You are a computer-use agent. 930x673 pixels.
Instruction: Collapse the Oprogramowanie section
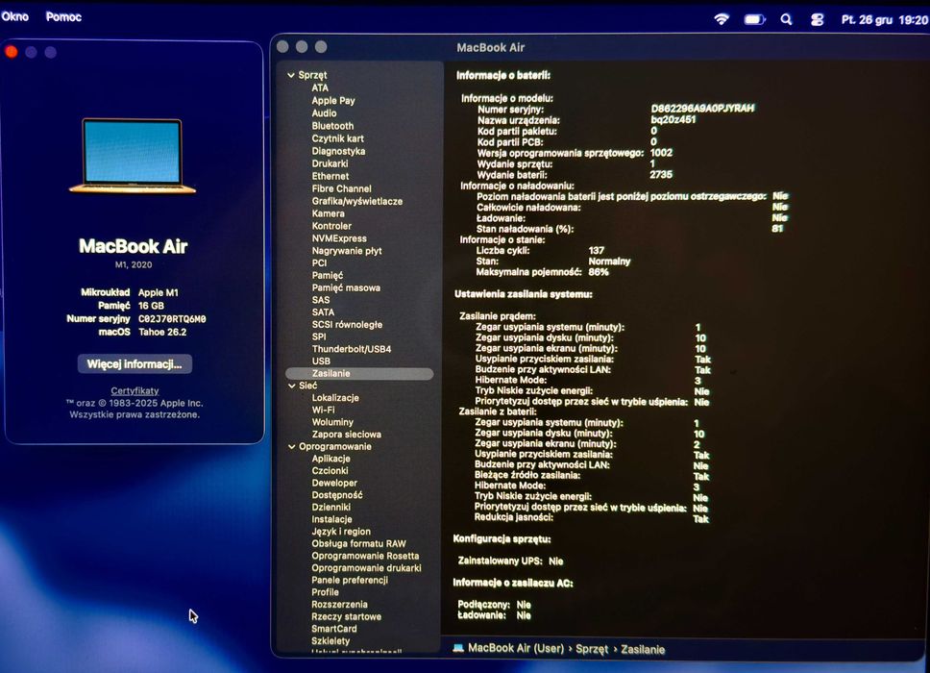point(291,447)
